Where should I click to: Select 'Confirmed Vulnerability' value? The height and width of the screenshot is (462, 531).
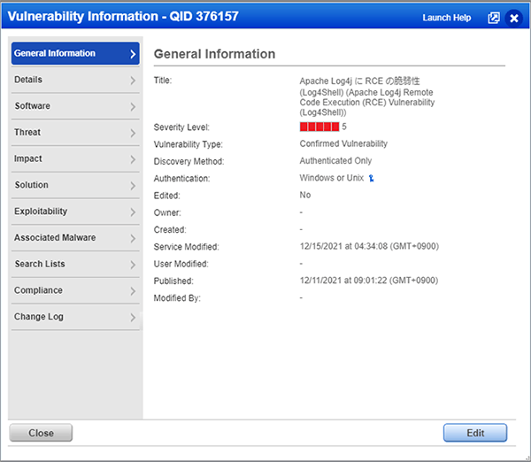click(x=343, y=144)
